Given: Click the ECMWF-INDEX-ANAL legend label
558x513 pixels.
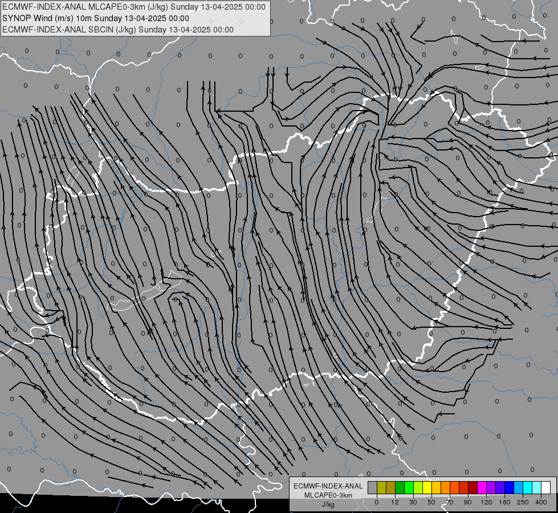Looking at the screenshot, I should 328,486.
